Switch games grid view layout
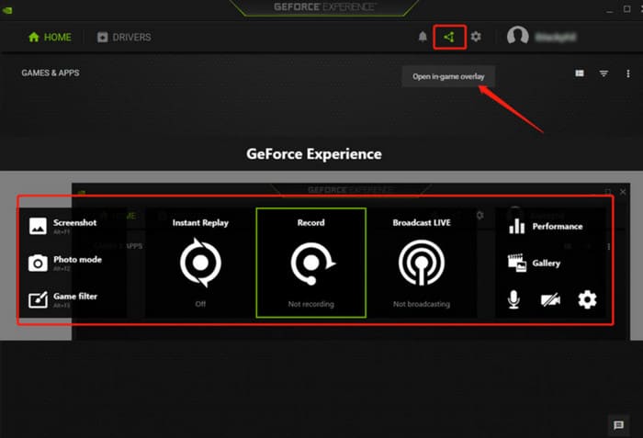Screen dimensions: 643x438 (580, 73)
